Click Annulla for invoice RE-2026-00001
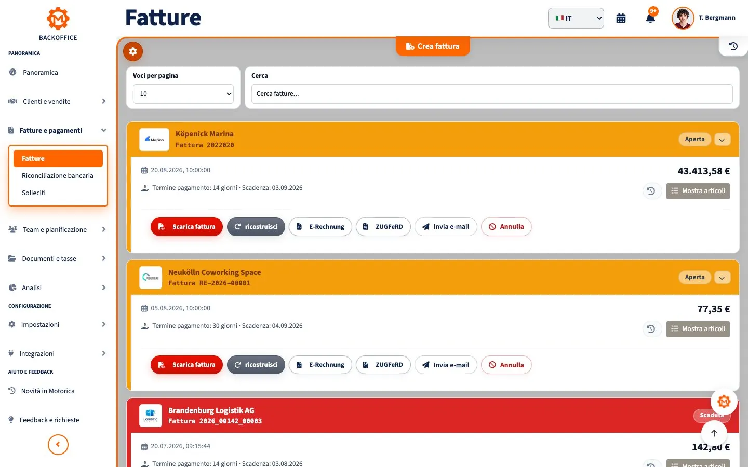The width and height of the screenshot is (748, 467). (506, 365)
